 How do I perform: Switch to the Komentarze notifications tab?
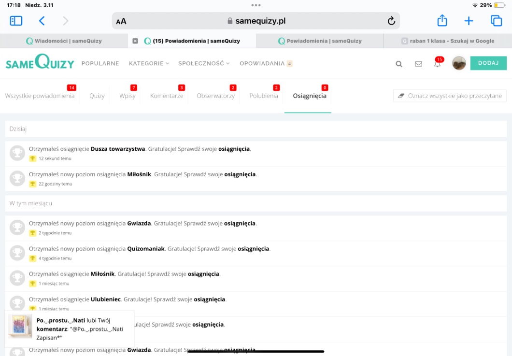(167, 96)
